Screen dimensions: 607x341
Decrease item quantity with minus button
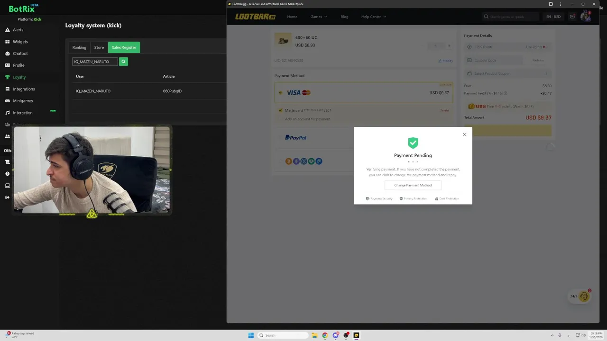coord(422,46)
